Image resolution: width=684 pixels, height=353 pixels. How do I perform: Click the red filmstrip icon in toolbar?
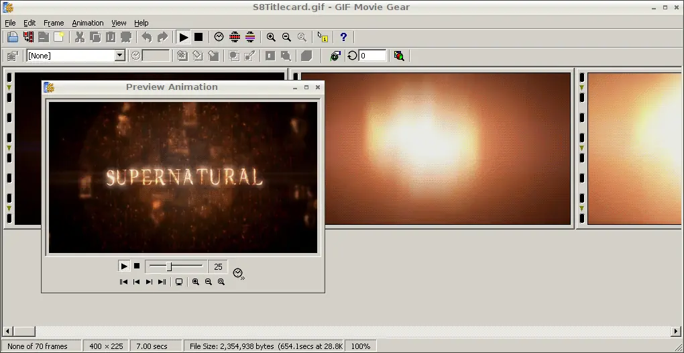(235, 37)
